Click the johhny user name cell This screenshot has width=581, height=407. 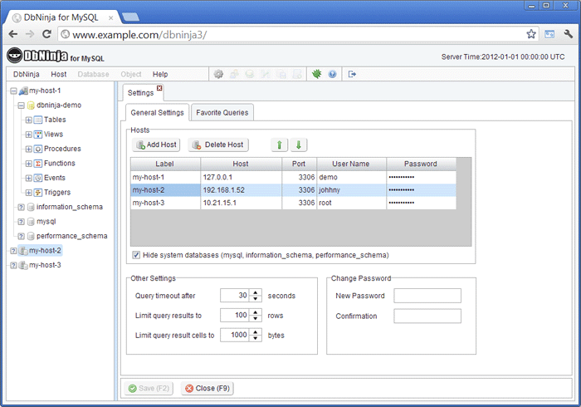(x=351, y=190)
